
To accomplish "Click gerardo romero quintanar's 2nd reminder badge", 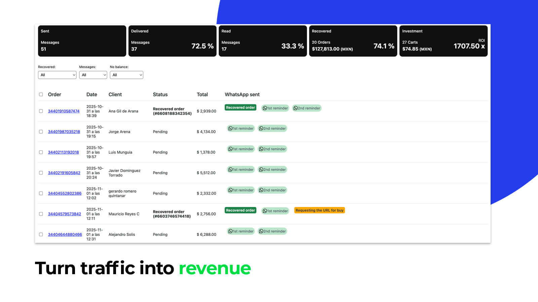I will coord(272,190).
